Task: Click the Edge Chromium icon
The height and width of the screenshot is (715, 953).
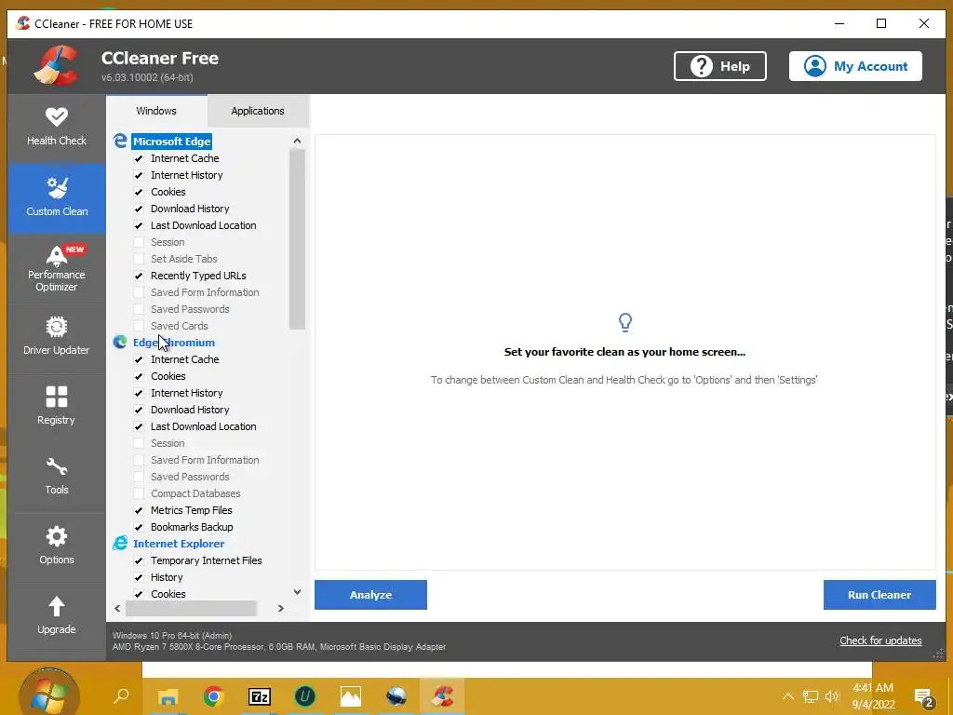Action: click(x=120, y=343)
